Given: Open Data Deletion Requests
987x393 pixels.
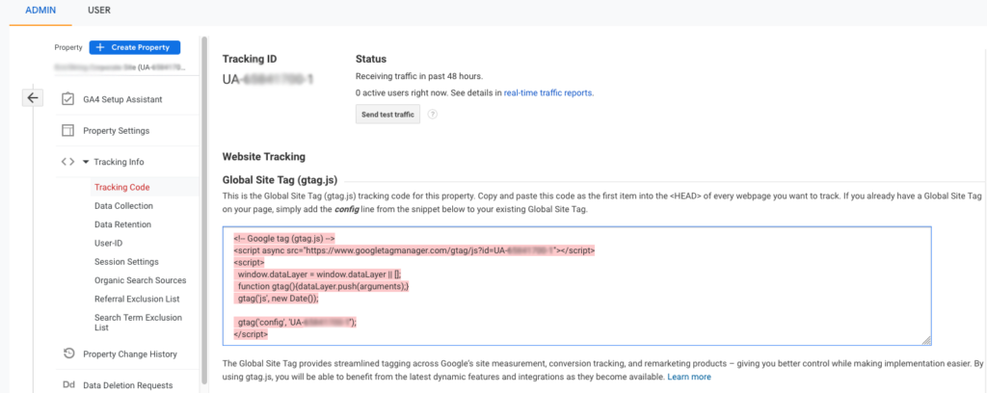Looking at the screenshot, I should pos(128,385).
